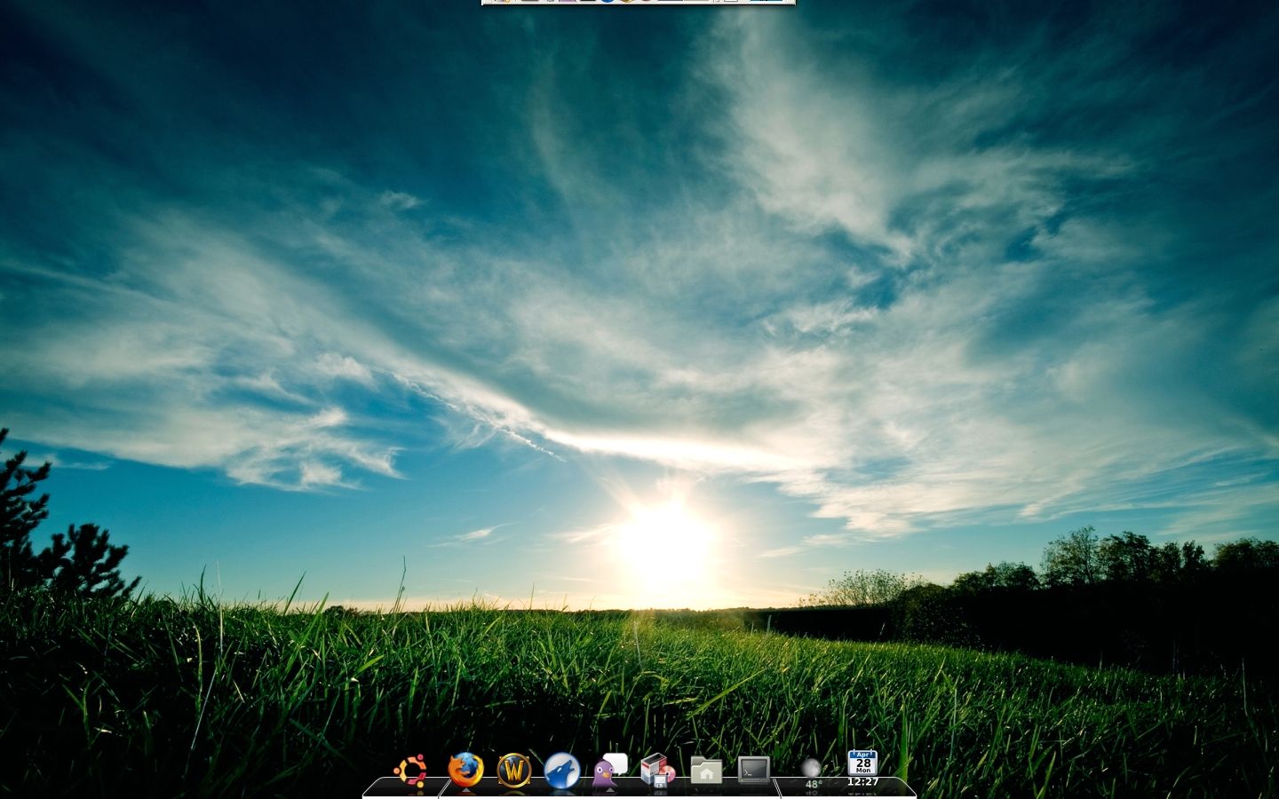Open the software package installer icon

[x=657, y=771]
